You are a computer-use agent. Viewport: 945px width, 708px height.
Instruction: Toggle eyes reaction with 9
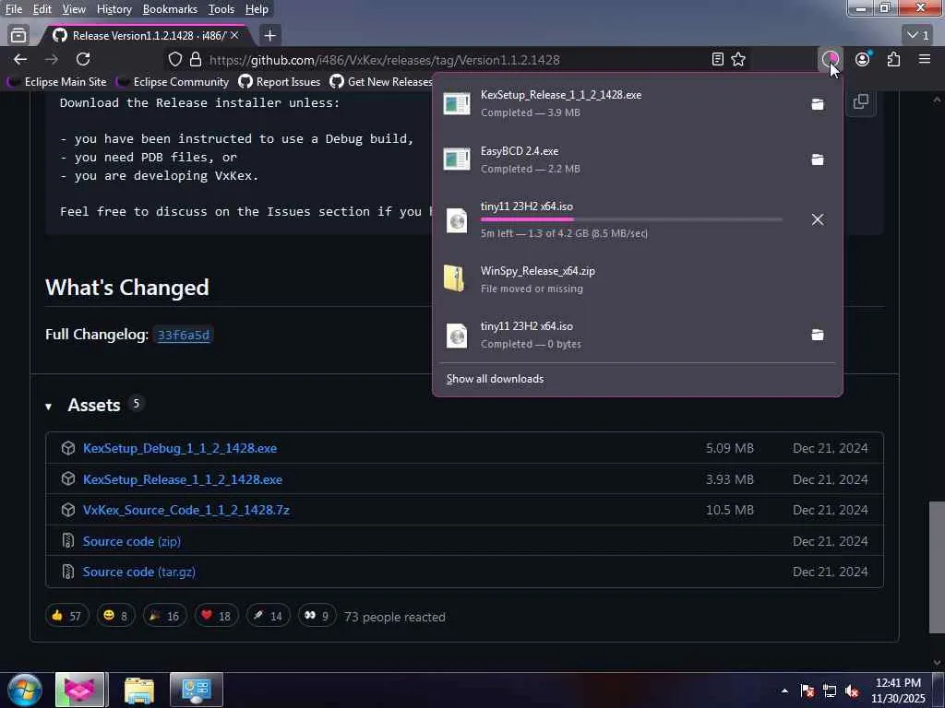(x=317, y=616)
